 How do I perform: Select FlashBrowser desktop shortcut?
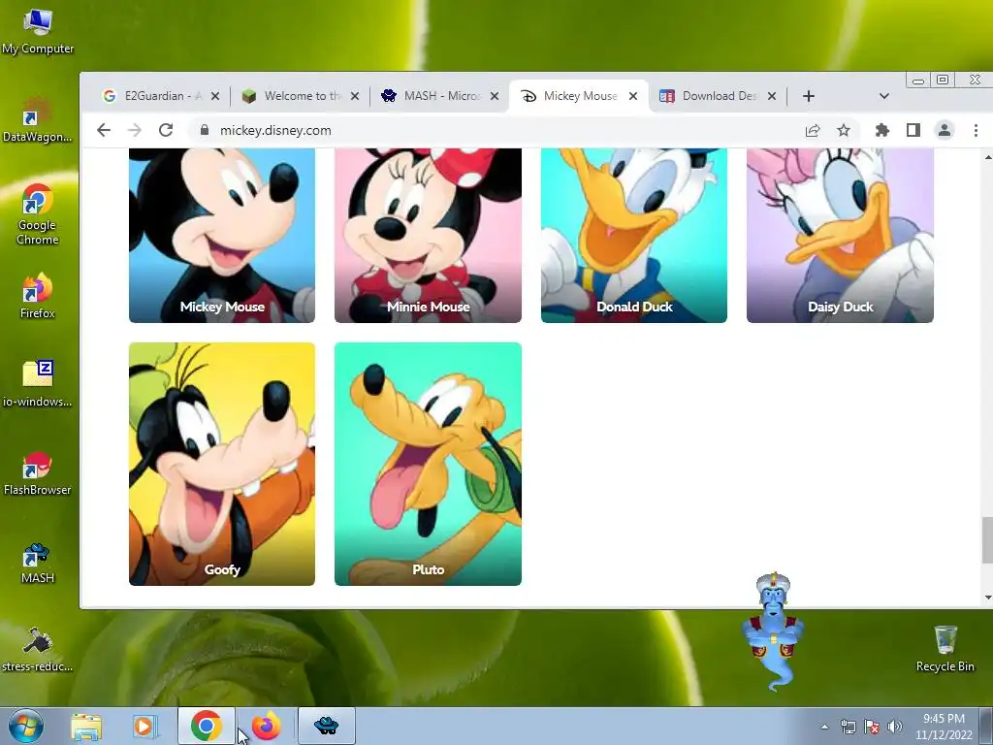coord(38,473)
